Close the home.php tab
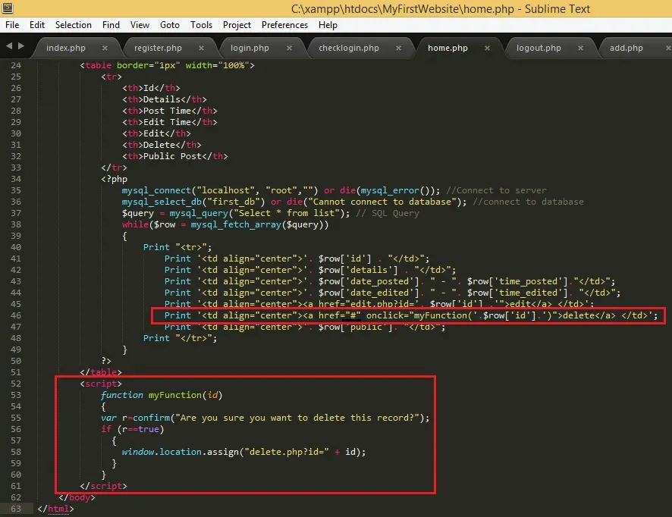672x517 pixels. point(487,48)
